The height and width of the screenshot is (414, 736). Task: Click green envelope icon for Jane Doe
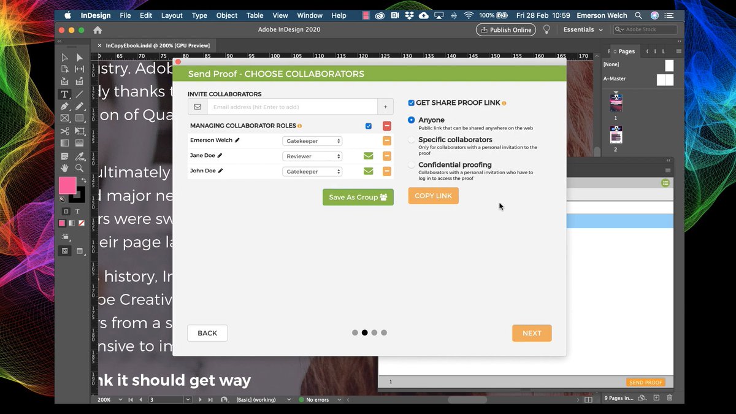coord(368,156)
